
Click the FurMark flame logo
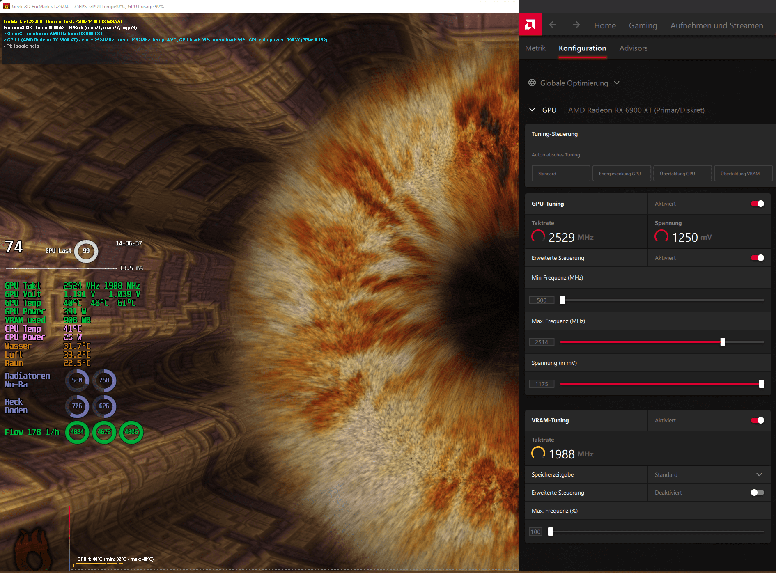(x=34, y=549)
